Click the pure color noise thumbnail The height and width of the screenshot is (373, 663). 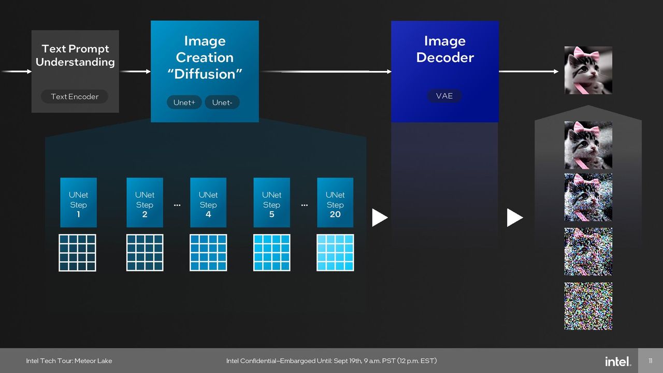588,306
